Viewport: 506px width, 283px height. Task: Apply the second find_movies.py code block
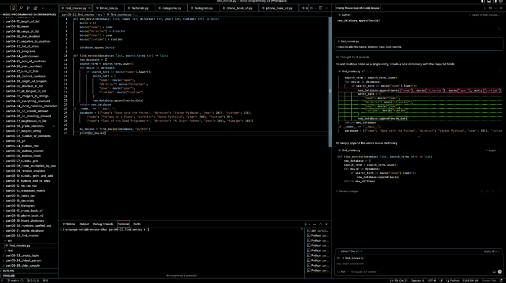(x=491, y=150)
